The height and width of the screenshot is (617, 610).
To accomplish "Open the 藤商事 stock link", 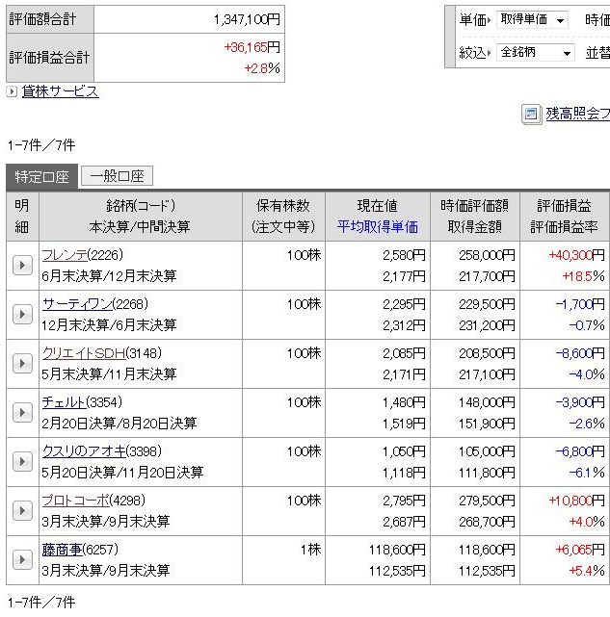I will (x=62, y=550).
